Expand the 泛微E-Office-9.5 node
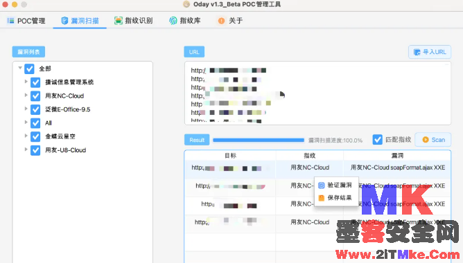 26,109
